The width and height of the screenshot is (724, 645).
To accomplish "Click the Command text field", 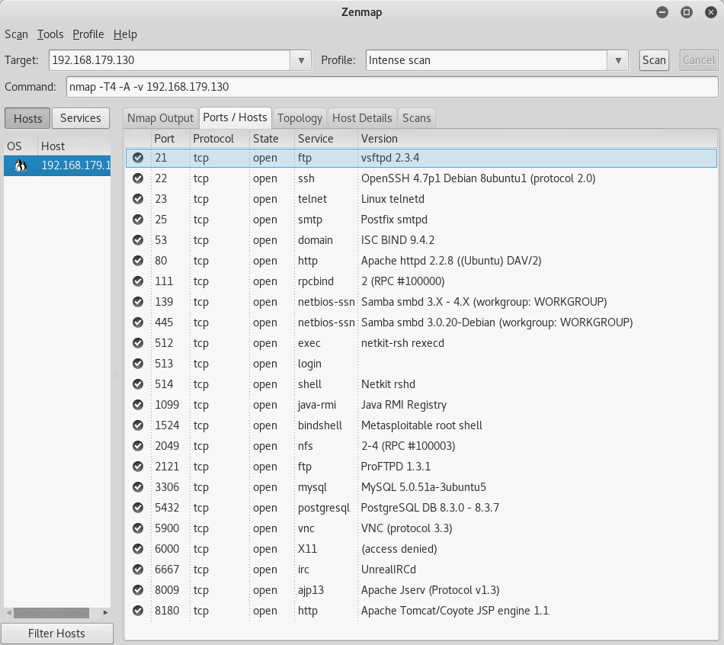I will pyautogui.click(x=392, y=87).
